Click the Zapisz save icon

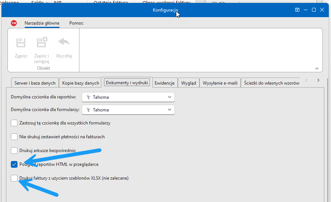click(x=21, y=42)
